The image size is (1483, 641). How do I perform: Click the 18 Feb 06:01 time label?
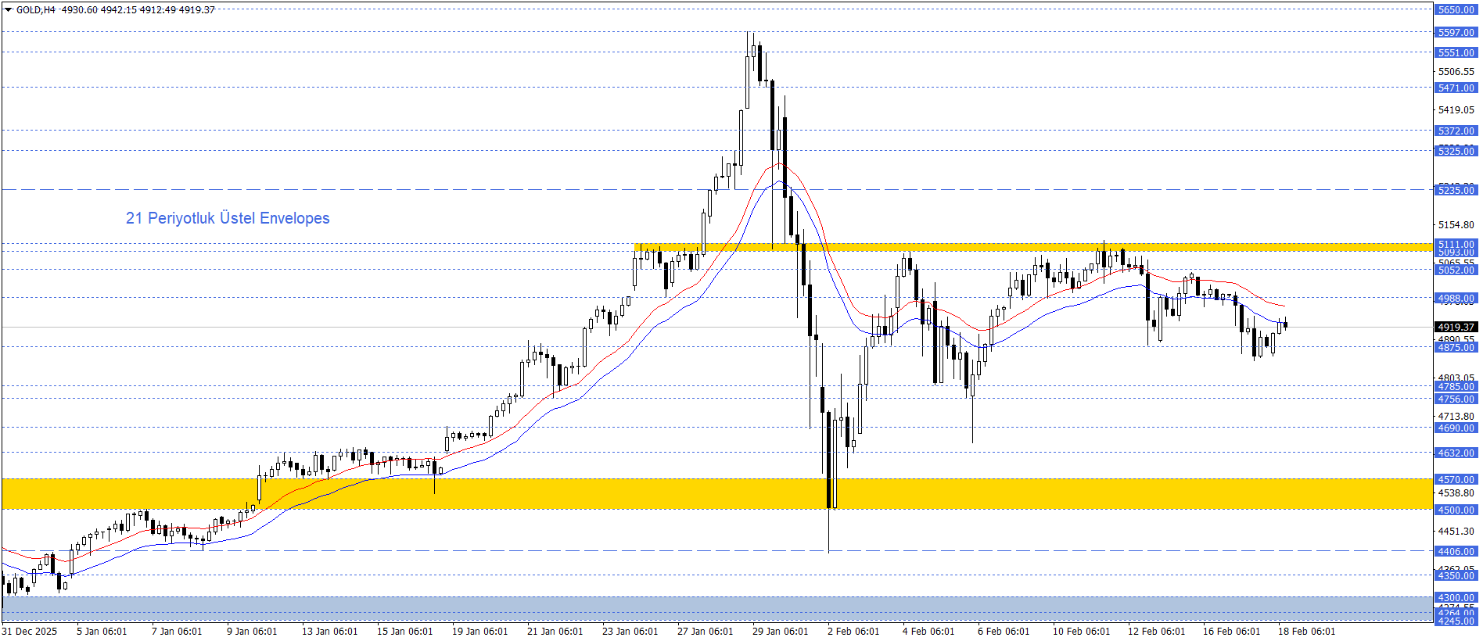pyautogui.click(x=1306, y=632)
